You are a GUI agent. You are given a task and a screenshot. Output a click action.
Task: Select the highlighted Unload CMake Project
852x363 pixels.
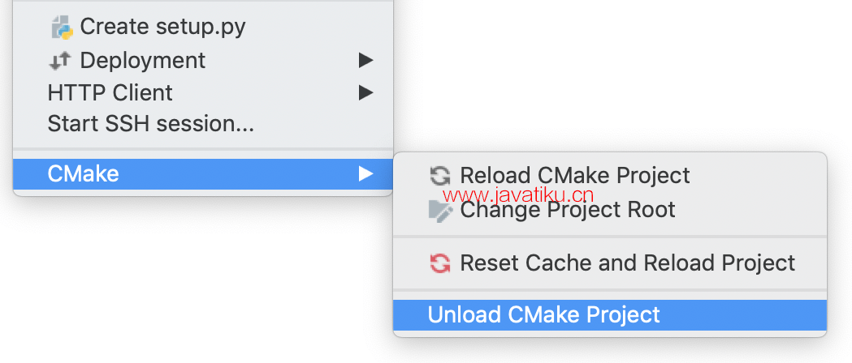click(x=610, y=314)
